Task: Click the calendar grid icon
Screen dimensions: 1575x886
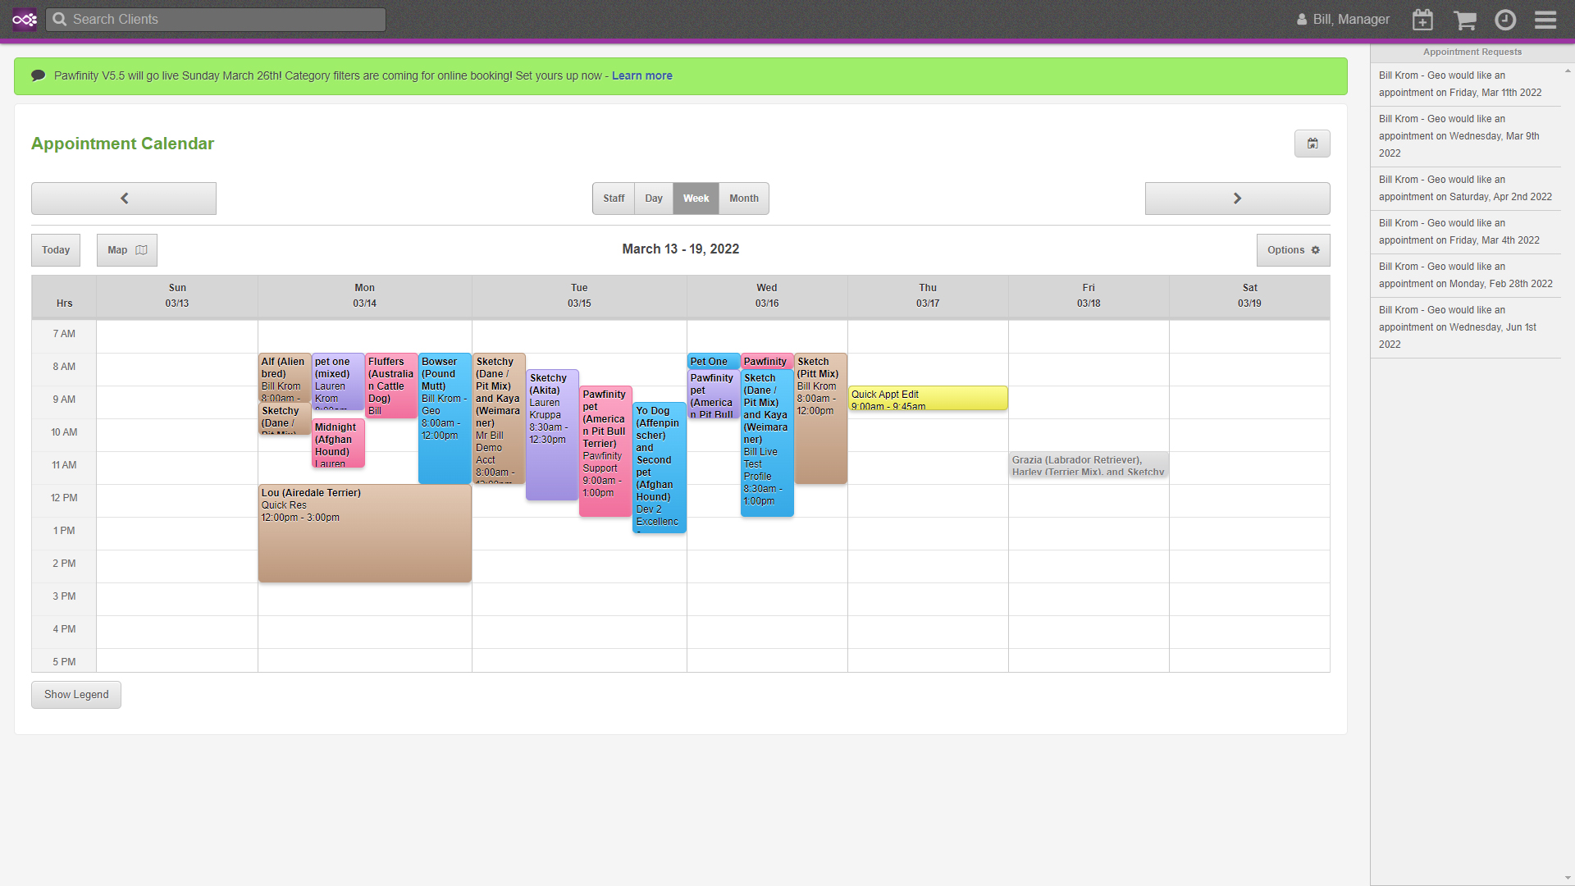Action: (x=1312, y=143)
